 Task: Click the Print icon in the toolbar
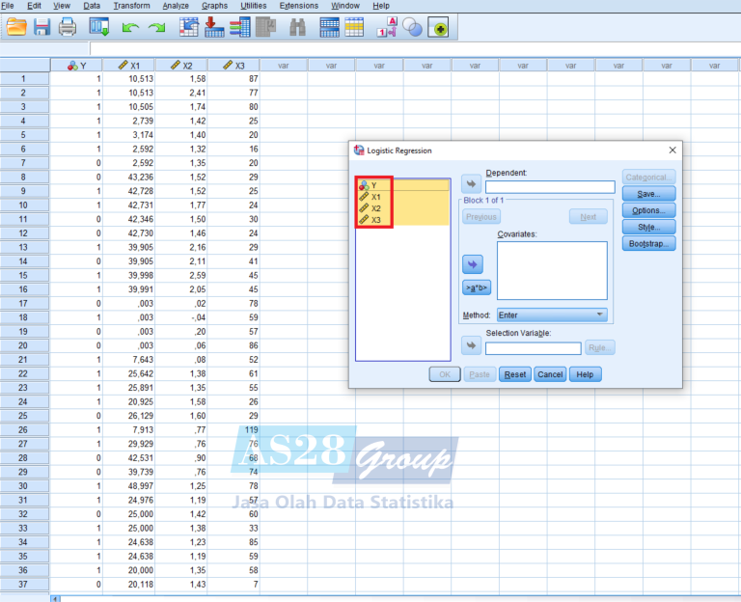67,28
